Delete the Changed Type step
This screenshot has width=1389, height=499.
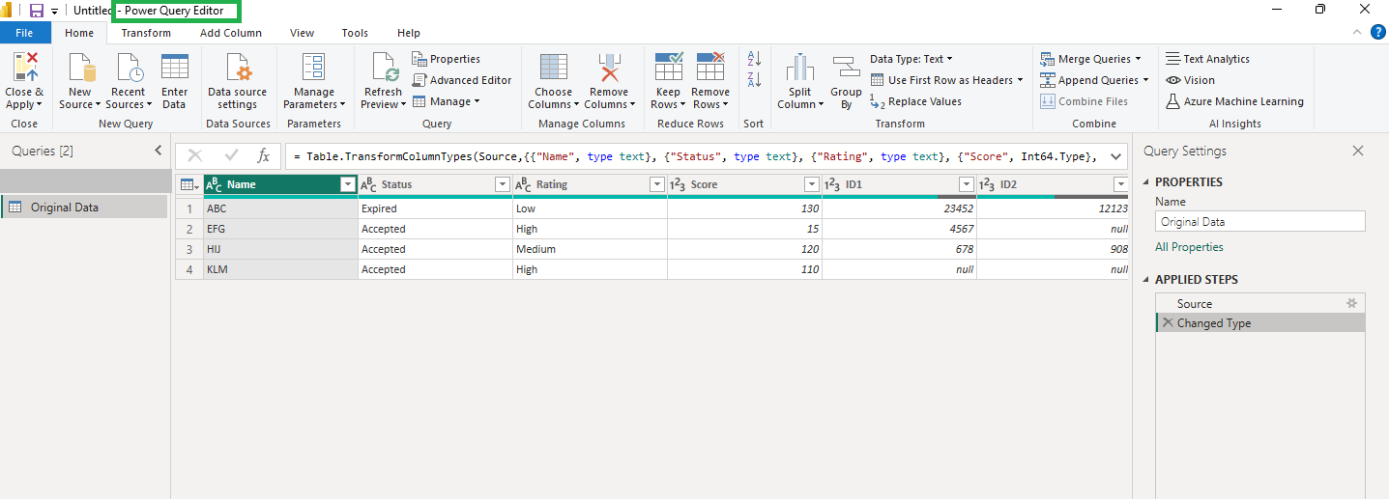1167,323
